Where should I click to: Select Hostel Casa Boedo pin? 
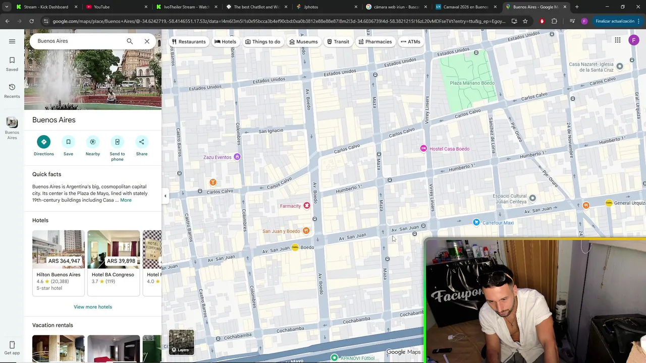(423, 149)
